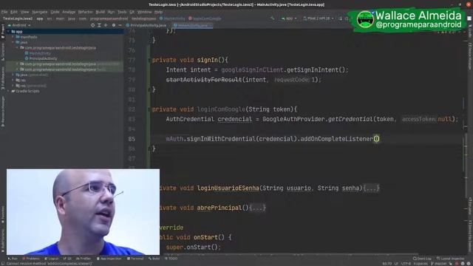
Task: Open the Profiler tool window
Action: click(84, 259)
